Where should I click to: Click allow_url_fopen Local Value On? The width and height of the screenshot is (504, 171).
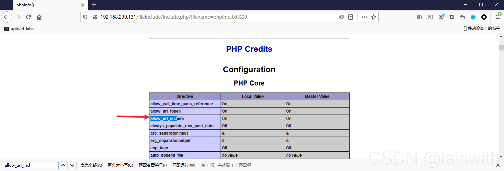[x=253, y=111]
